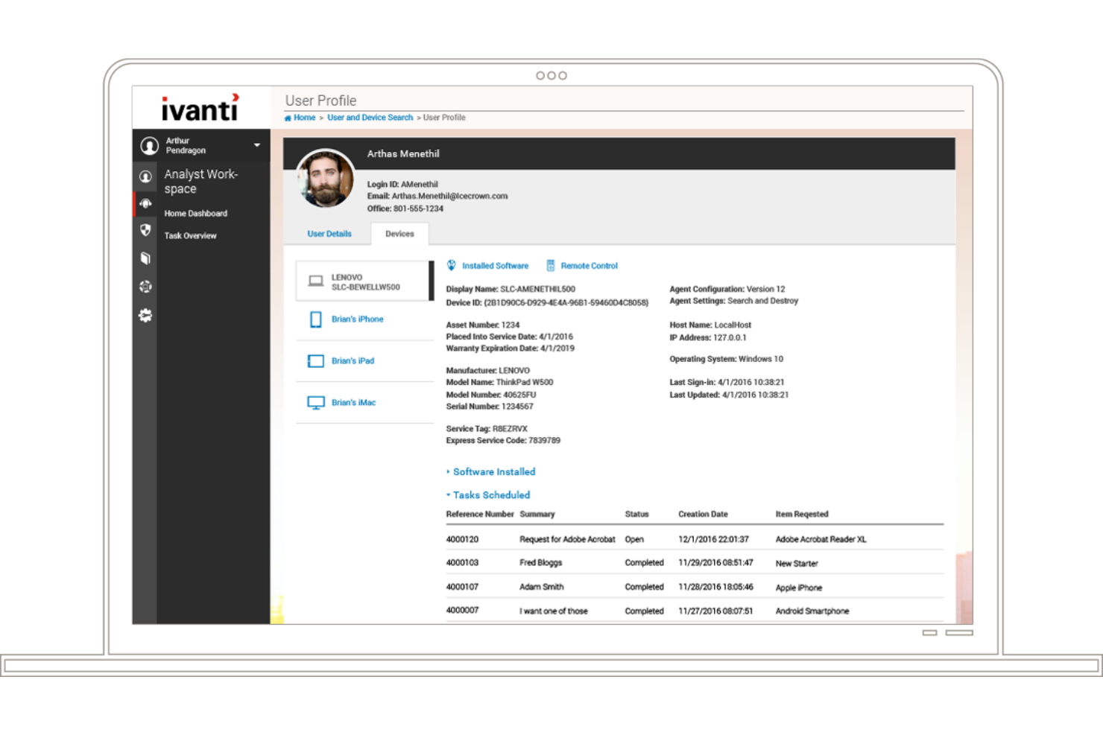Image resolution: width=1103 pixels, height=735 pixels.
Task: Click 'Adobe Acrobat Reader XL' item
Action: click(x=821, y=540)
